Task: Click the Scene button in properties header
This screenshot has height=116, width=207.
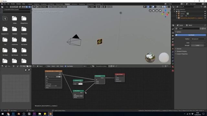Action: 180,25
